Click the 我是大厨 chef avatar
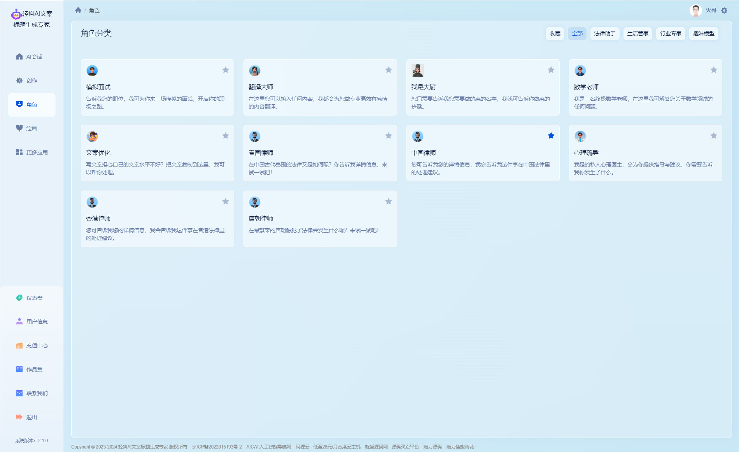Viewport: 739px width, 452px height. click(417, 70)
